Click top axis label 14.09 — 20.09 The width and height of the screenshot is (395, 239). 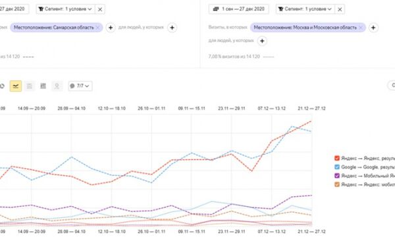tap(32, 108)
